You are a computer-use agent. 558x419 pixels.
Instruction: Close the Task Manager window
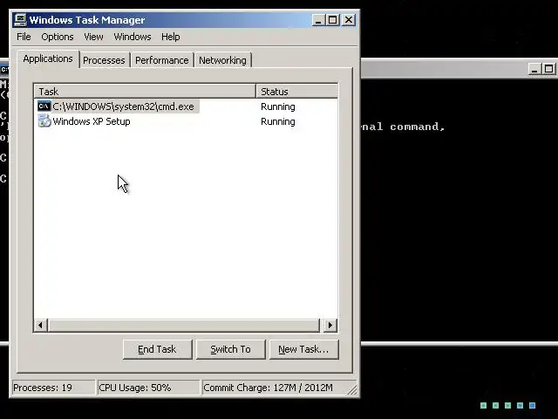(349, 20)
